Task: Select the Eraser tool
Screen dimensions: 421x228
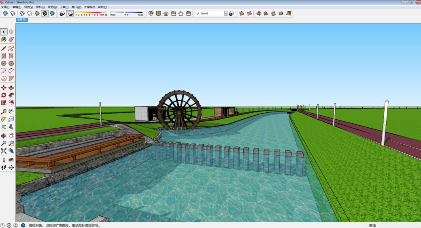Action: [x=11, y=39]
